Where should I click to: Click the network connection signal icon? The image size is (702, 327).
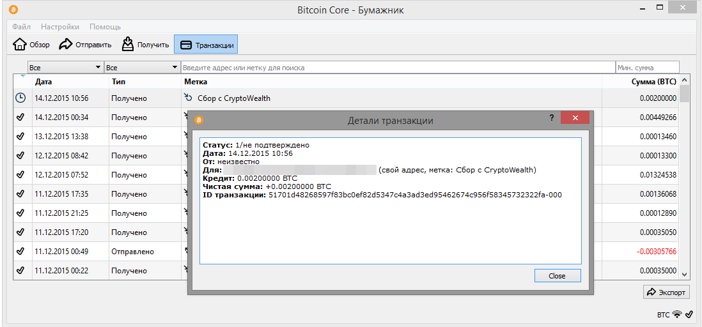click(x=677, y=315)
